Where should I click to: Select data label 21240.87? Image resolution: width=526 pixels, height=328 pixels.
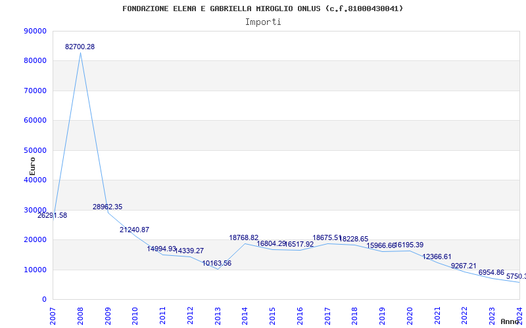click(135, 230)
